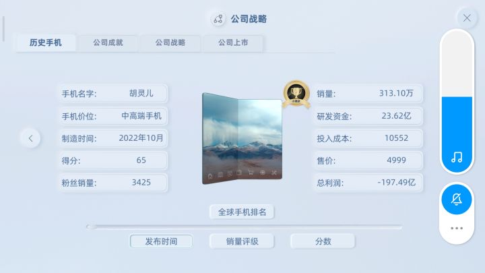Click the company strategy node icon
The image size is (485, 273).
tap(218, 19)
